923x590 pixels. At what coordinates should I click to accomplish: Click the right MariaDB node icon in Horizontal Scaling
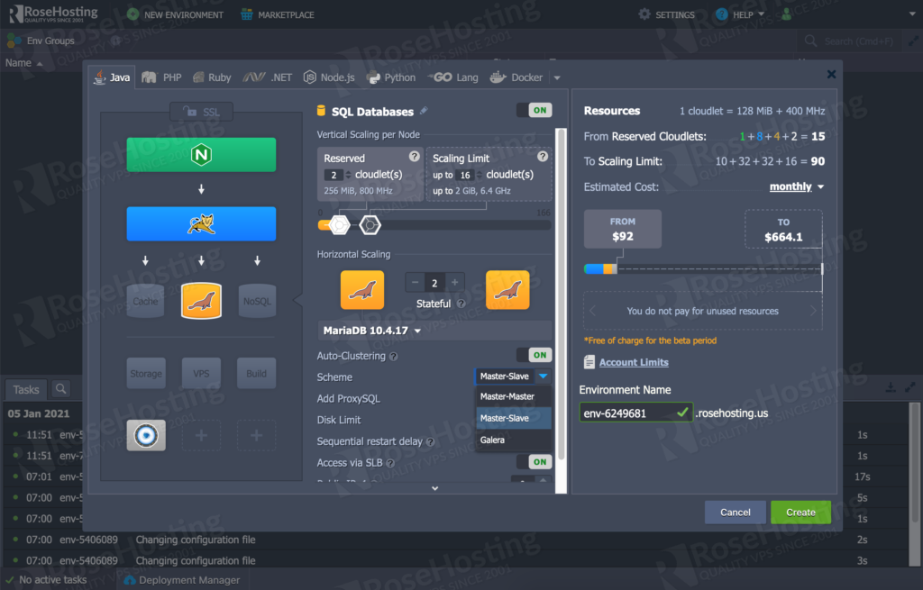point(507,290)
